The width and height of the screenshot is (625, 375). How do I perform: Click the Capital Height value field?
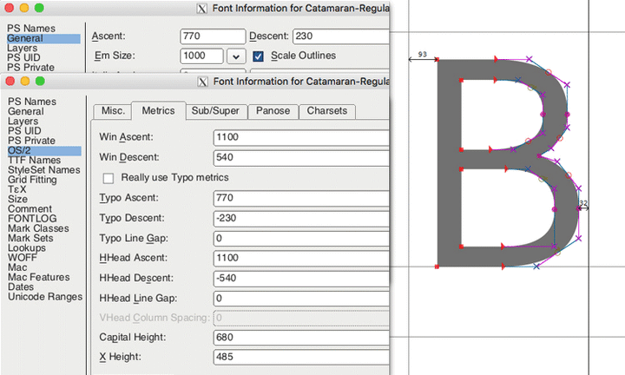click(x=300, y=337)
